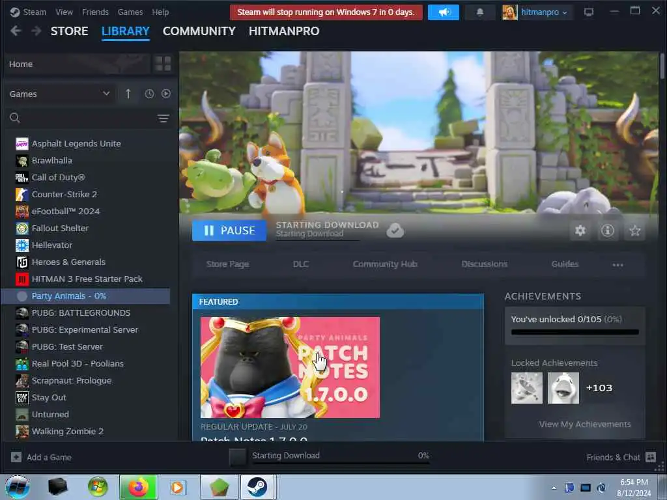
Task: Click the HITMAN 3 red icon
Action: coord(21,279)
